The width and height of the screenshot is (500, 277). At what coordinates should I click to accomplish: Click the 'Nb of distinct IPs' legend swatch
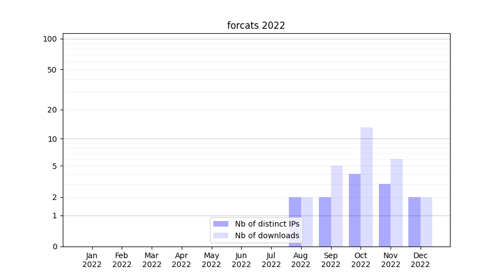(221, 224)
